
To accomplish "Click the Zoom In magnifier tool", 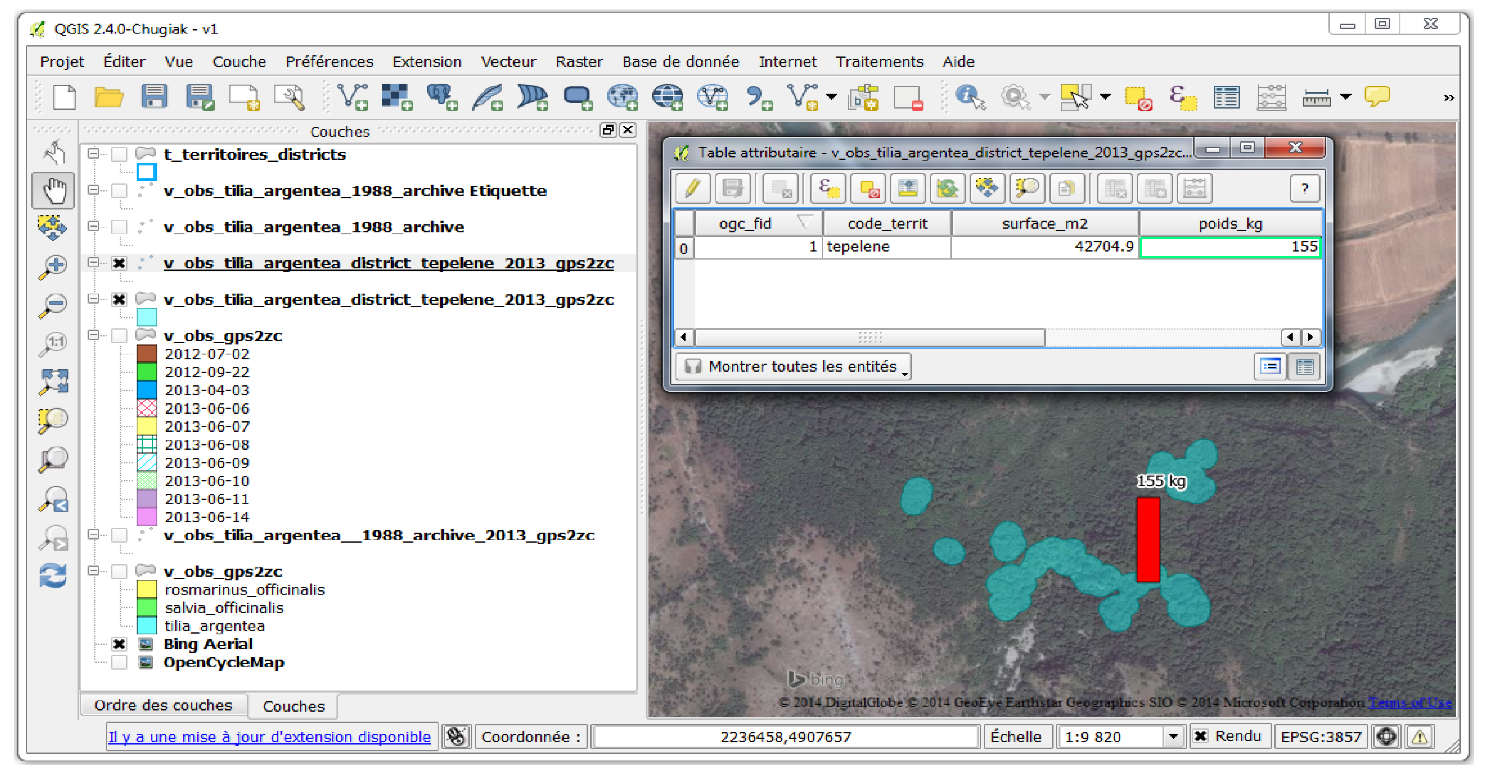I will tap(53, 267).
